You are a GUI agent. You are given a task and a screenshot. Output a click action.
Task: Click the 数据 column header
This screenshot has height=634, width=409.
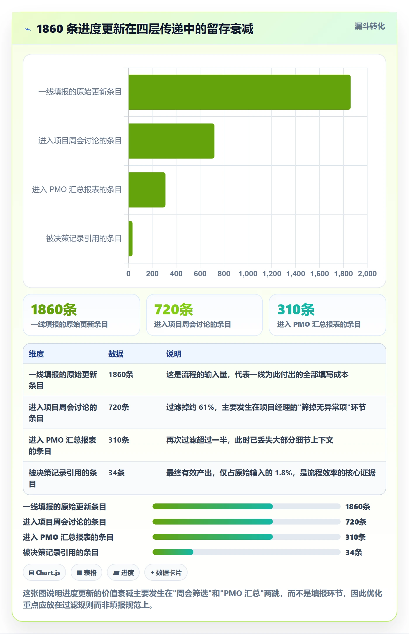click(x=116, y=354)
